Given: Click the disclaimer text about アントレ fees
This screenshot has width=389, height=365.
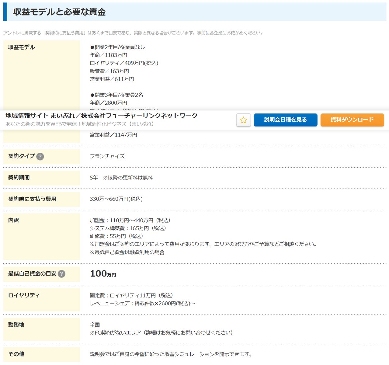Looking at the screenshot, I should (133, 33).
